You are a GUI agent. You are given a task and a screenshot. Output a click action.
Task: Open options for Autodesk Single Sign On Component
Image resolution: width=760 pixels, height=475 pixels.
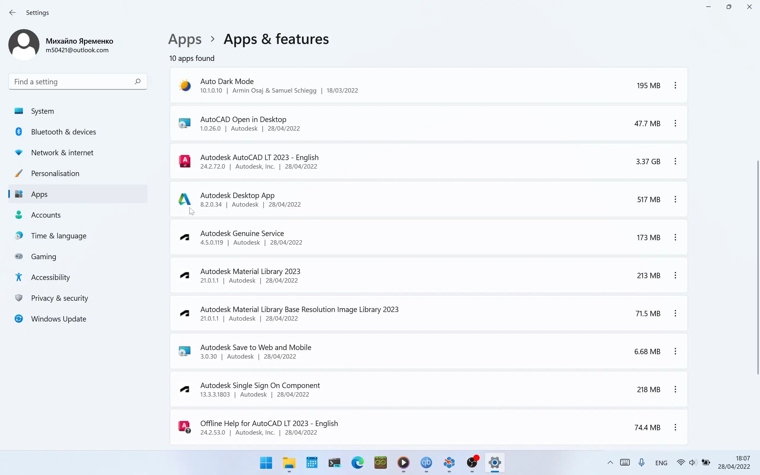[675, 389]
